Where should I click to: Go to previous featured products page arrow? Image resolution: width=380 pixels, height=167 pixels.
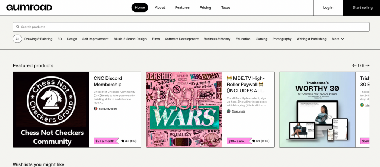pyautogui.click(x=354, y=65)
